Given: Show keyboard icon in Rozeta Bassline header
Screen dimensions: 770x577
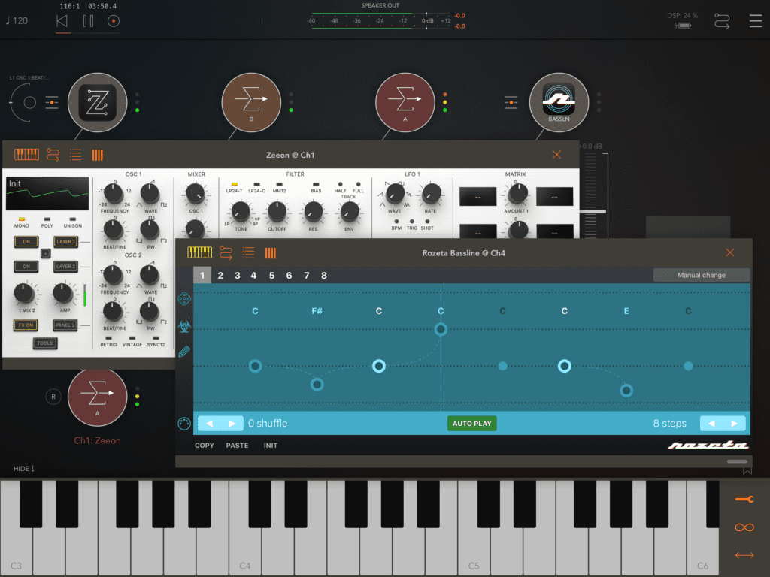Looking at the screenshot, I should 199,252.
